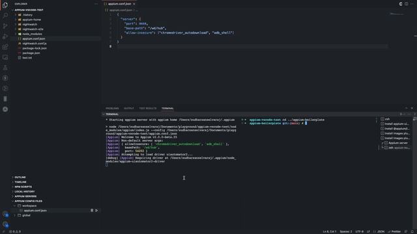Expand the nightwatch folder

[56, 25]
